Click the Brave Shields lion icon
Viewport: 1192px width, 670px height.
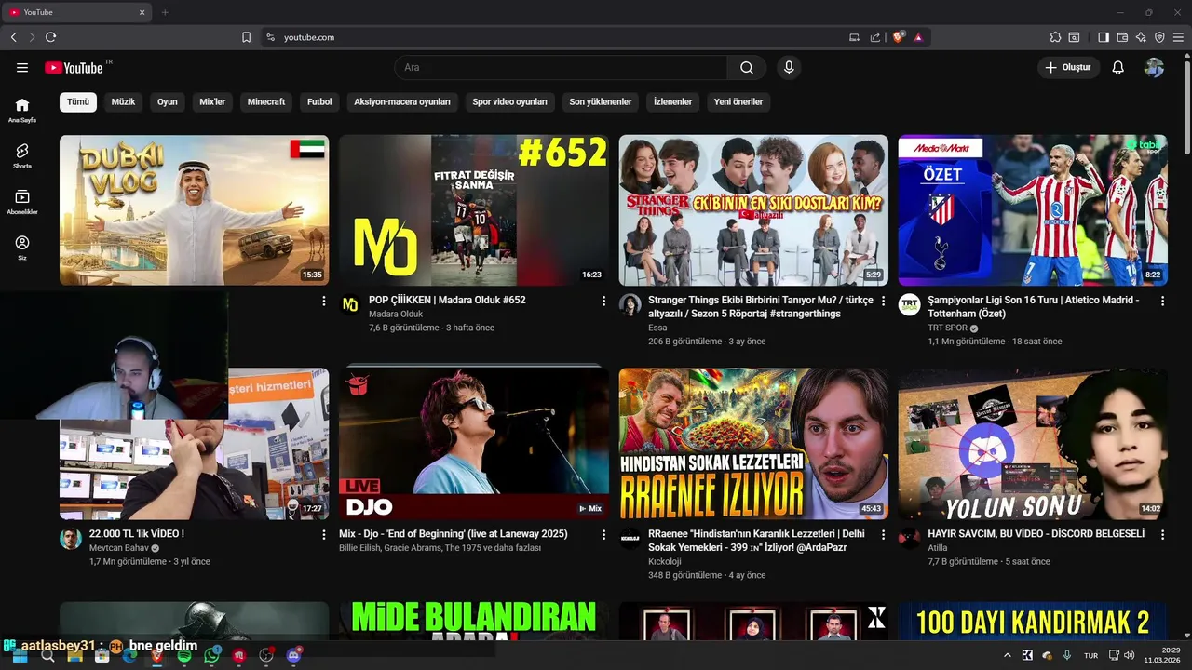point(899,37)
